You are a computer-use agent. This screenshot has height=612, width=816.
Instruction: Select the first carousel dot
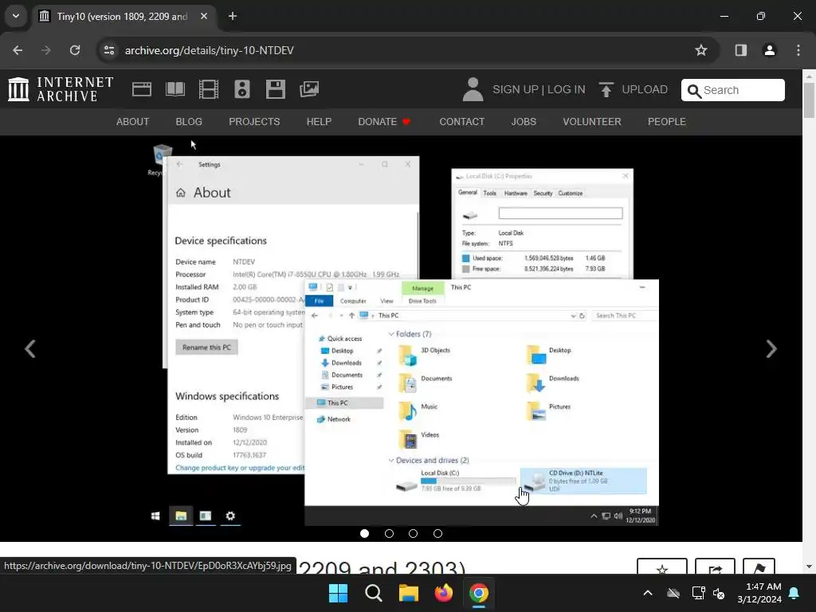click(364, 533)
